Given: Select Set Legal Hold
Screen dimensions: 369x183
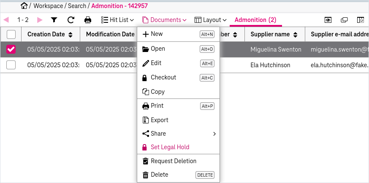Looking at the screenshot, I should 179,147.
